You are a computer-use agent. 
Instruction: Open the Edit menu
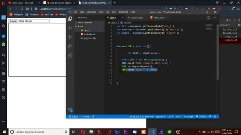pos(82,12)
